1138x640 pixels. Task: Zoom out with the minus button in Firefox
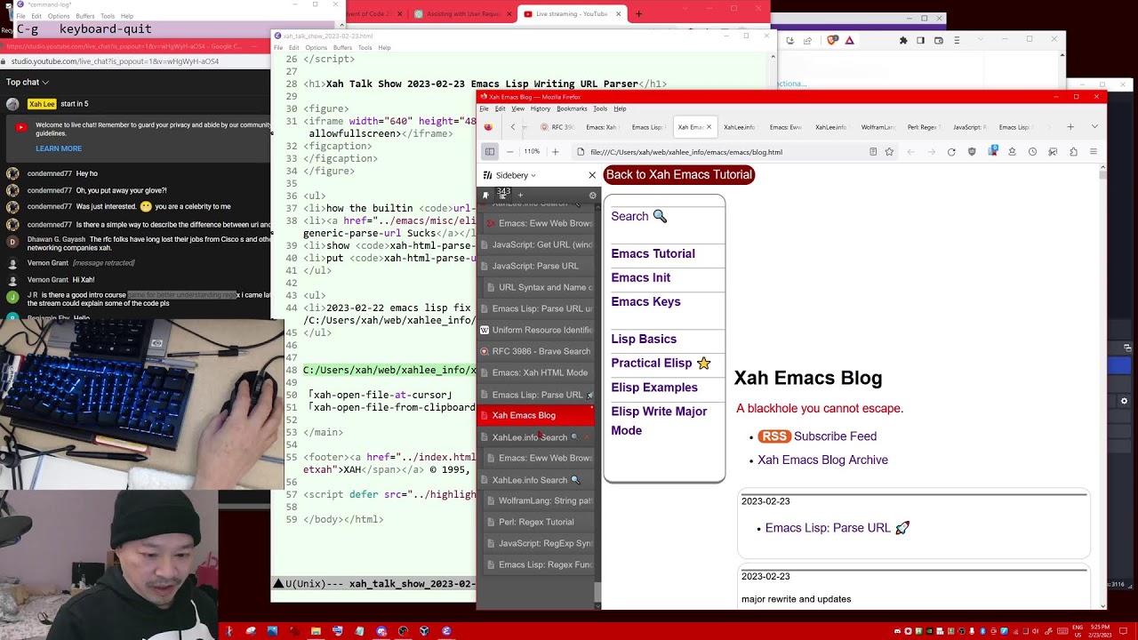click(509, 152)
